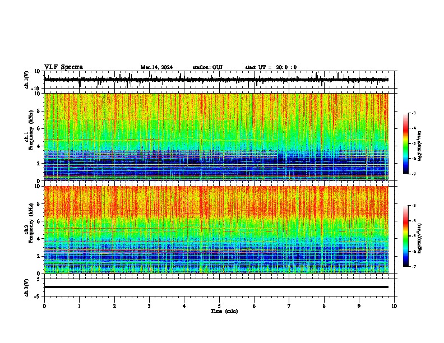Click inside the ch.1 spectrogram panel
The width and height of the screenshot is (444, 343).
[216, 137]
